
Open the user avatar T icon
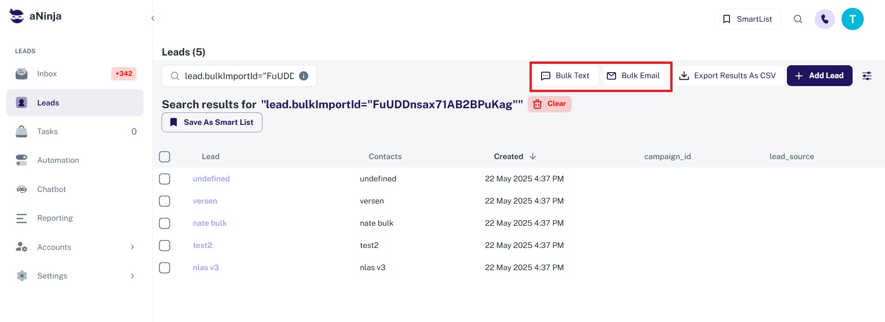point(852,19)
